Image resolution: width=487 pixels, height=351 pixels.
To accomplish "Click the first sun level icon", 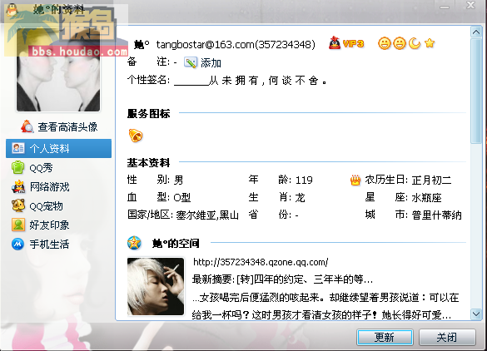I will (x=385, y=43).
